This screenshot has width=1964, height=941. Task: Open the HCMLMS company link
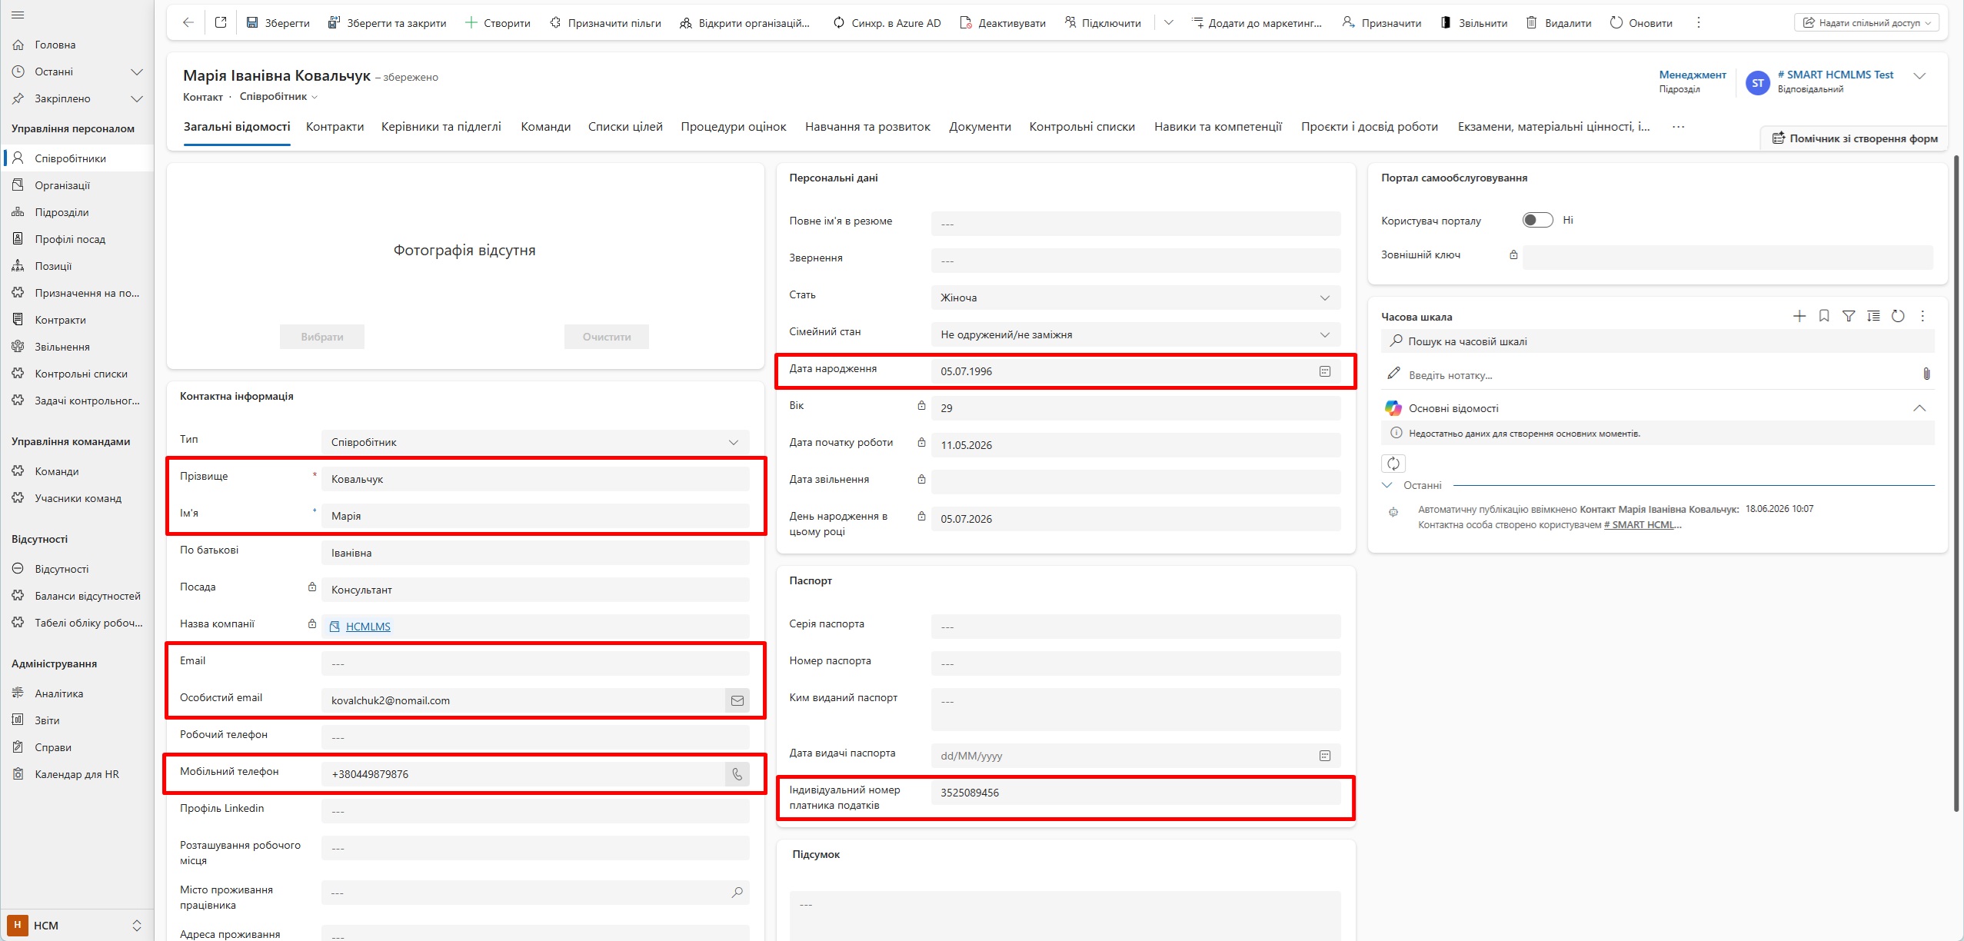pyautogui.click(x=368, y=627)
